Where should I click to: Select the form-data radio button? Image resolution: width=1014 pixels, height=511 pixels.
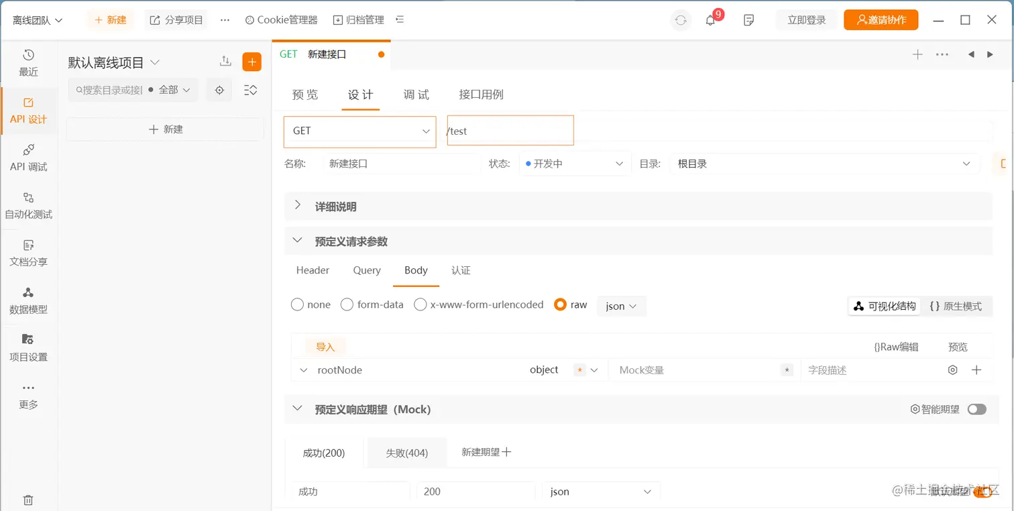pyautogui.click(x=347, y=304)
